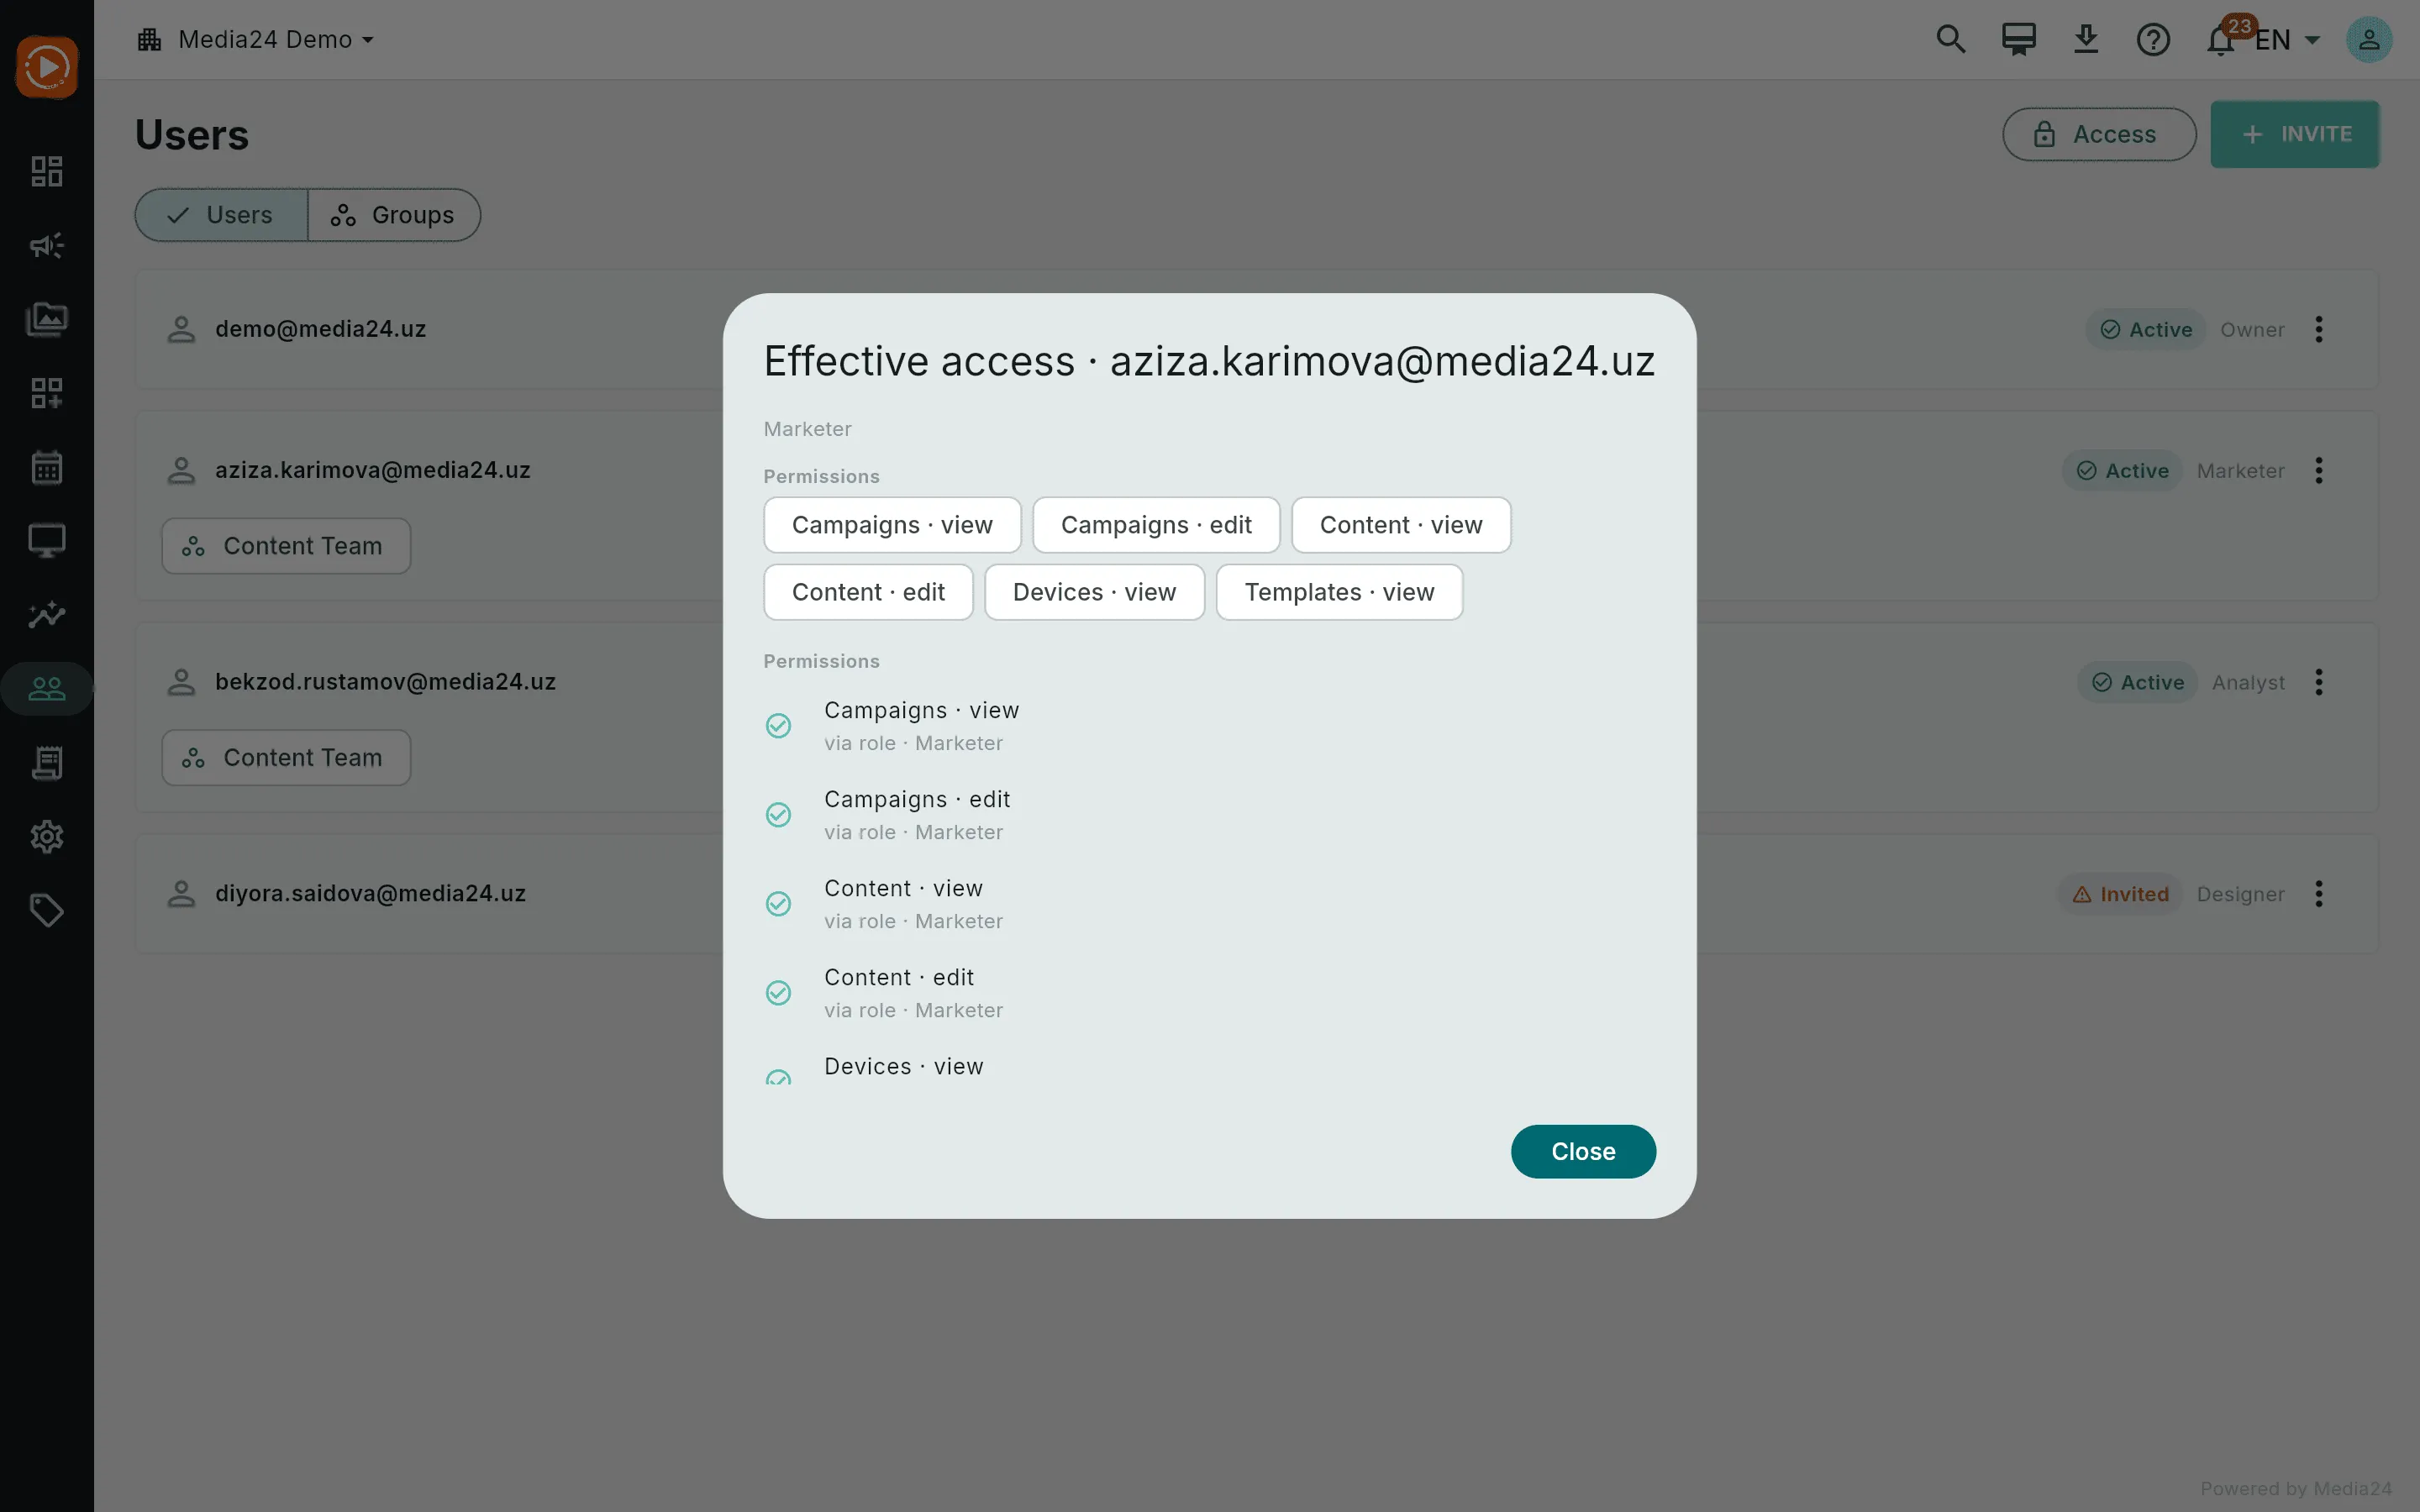Screen dimensions: 2420x1512
Task: Open the analytics chart sidebar icon
Action: point(47,614)
